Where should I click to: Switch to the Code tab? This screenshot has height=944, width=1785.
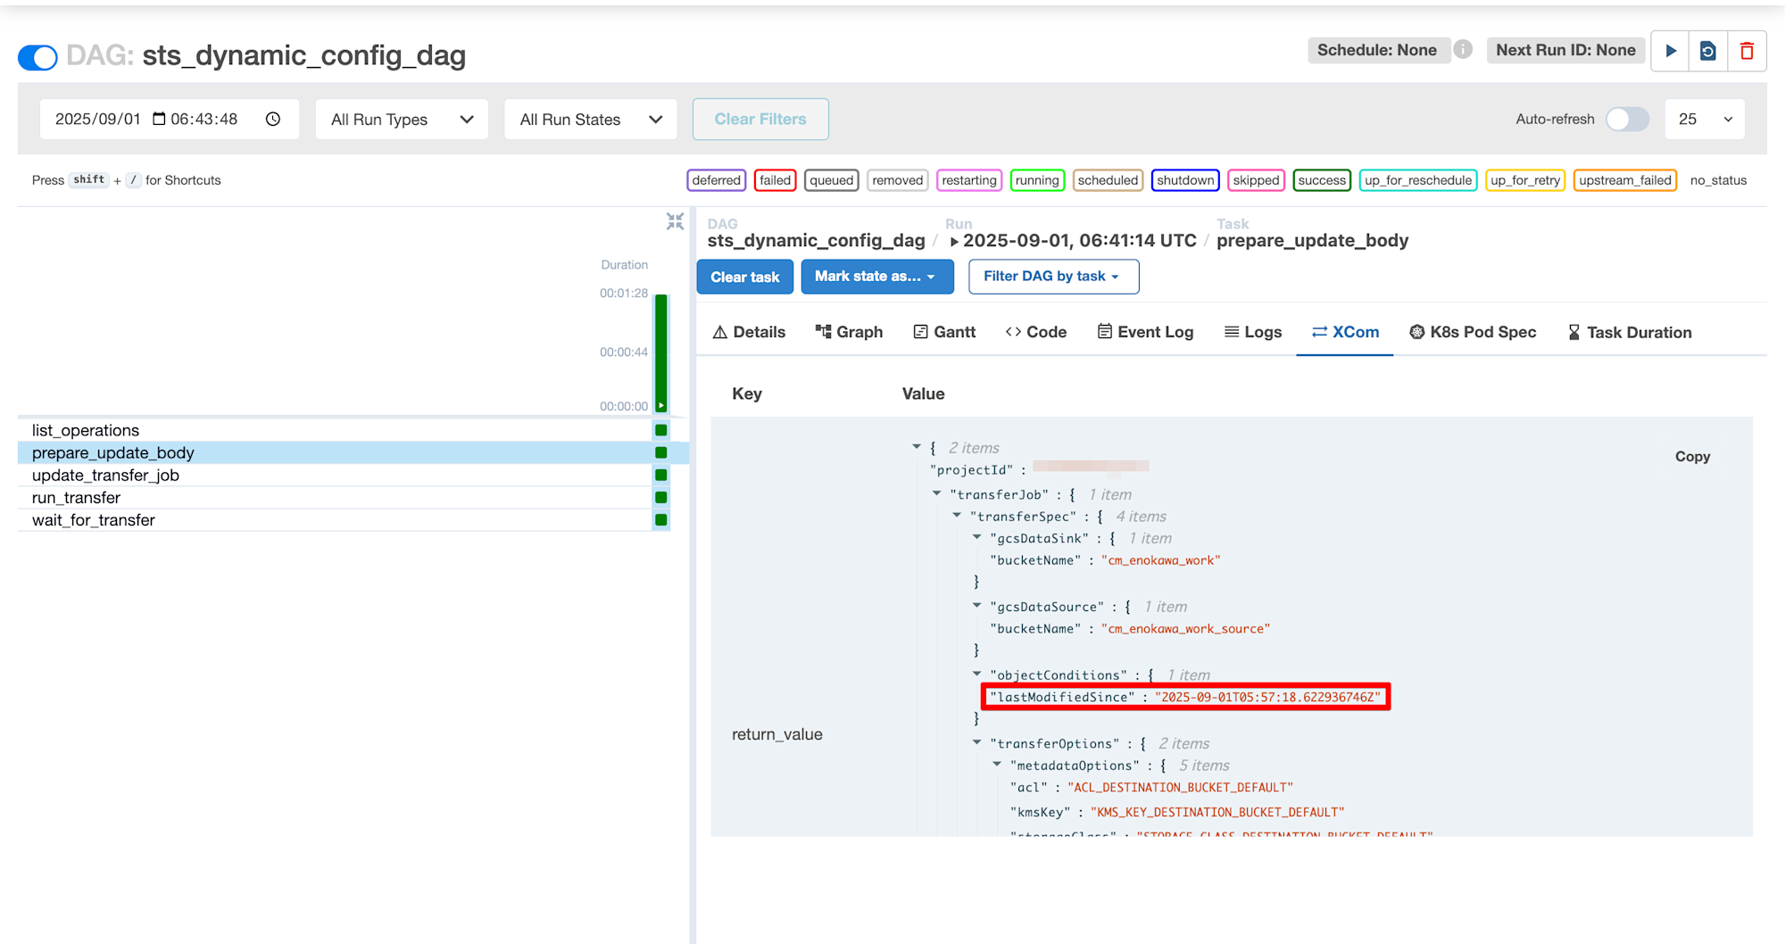tap(1036, 332)
